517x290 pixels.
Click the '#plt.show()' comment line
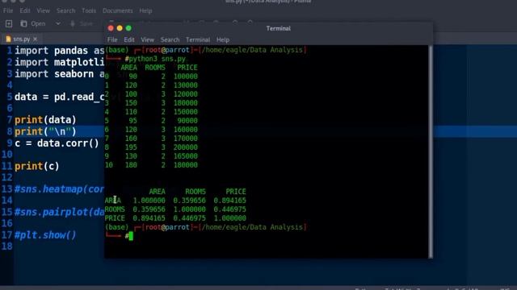45,235
